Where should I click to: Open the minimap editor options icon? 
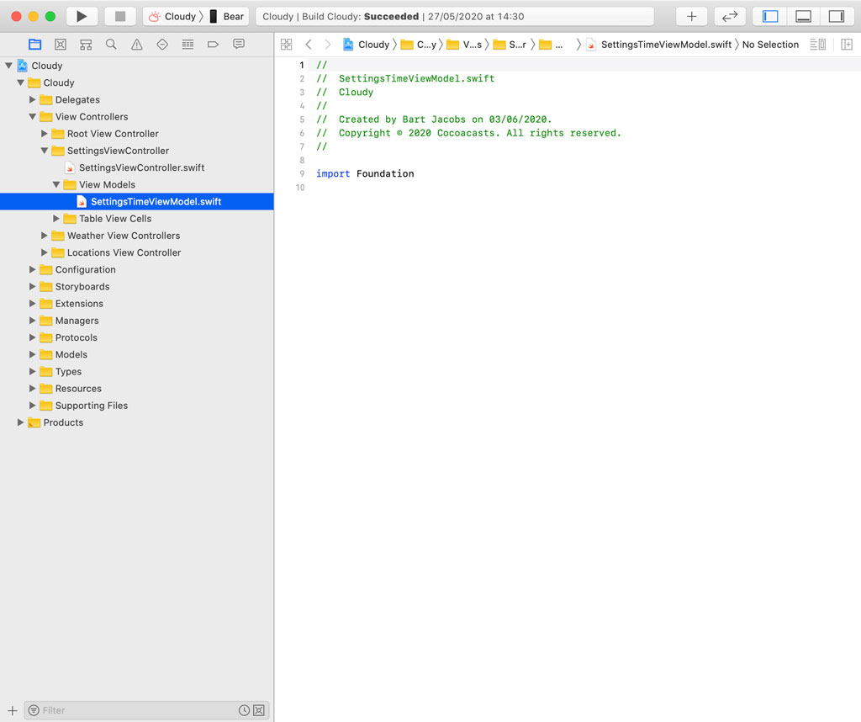coord(818,44)
